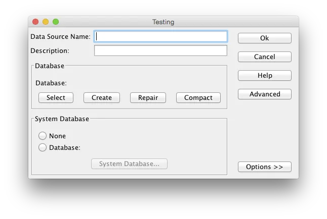Click the Description label text
Screen dimensions: 327x219
[x=50, y=50]
